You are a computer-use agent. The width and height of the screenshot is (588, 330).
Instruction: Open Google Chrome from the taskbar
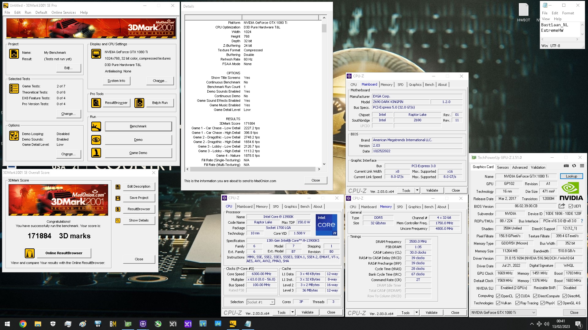23,324
